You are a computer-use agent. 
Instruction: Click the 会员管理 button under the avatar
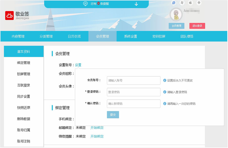(176, 26)
